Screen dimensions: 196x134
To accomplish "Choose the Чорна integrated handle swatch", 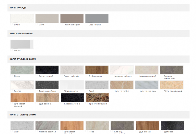I will point(22,44).
